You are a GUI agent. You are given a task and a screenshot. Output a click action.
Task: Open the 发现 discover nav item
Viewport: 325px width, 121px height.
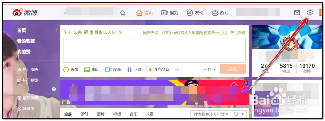click(x=195, y=13)
